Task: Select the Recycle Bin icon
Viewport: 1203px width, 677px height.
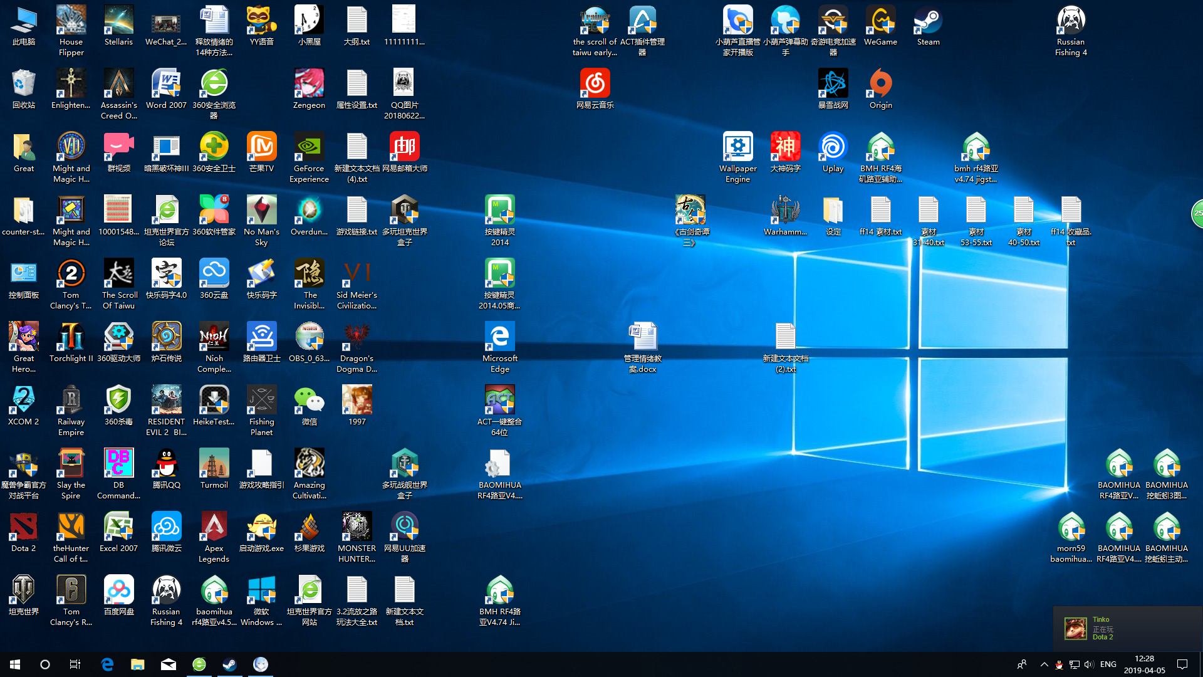Action: pyautogui.click(x=24, y=85)
